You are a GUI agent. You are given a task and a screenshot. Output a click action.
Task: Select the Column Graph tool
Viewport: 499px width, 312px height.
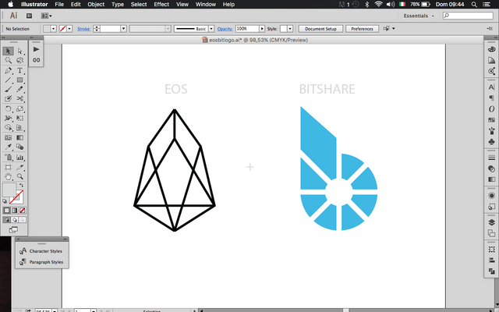20,158
